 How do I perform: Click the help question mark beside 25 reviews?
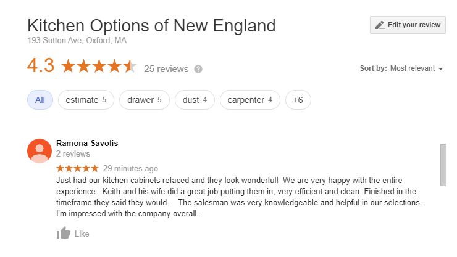point(198,68)
